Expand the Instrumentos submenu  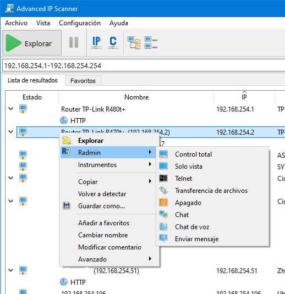(x=108, y=165)
